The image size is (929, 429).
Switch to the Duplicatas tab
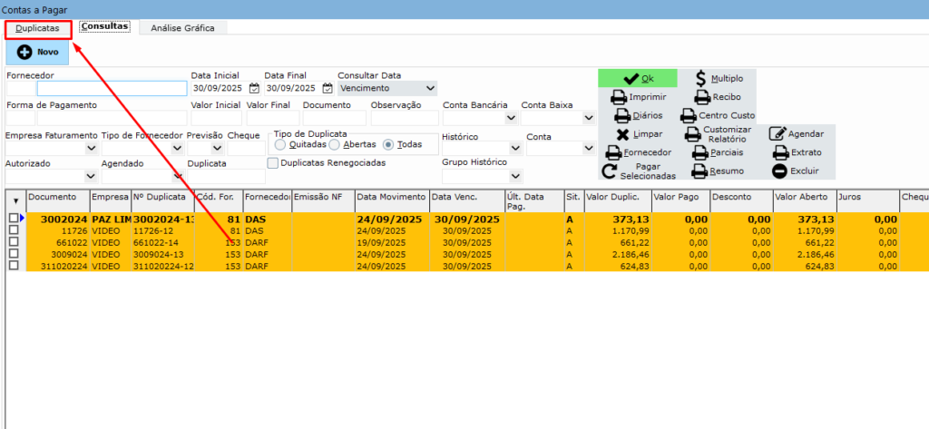pos(37,28)
